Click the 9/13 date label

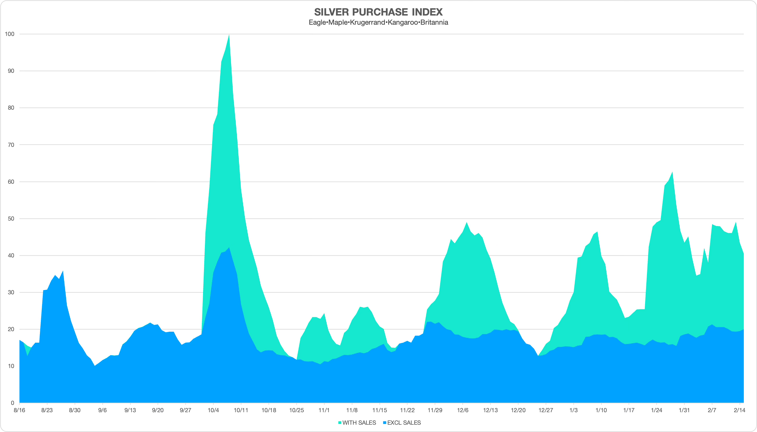pos(130,410)
